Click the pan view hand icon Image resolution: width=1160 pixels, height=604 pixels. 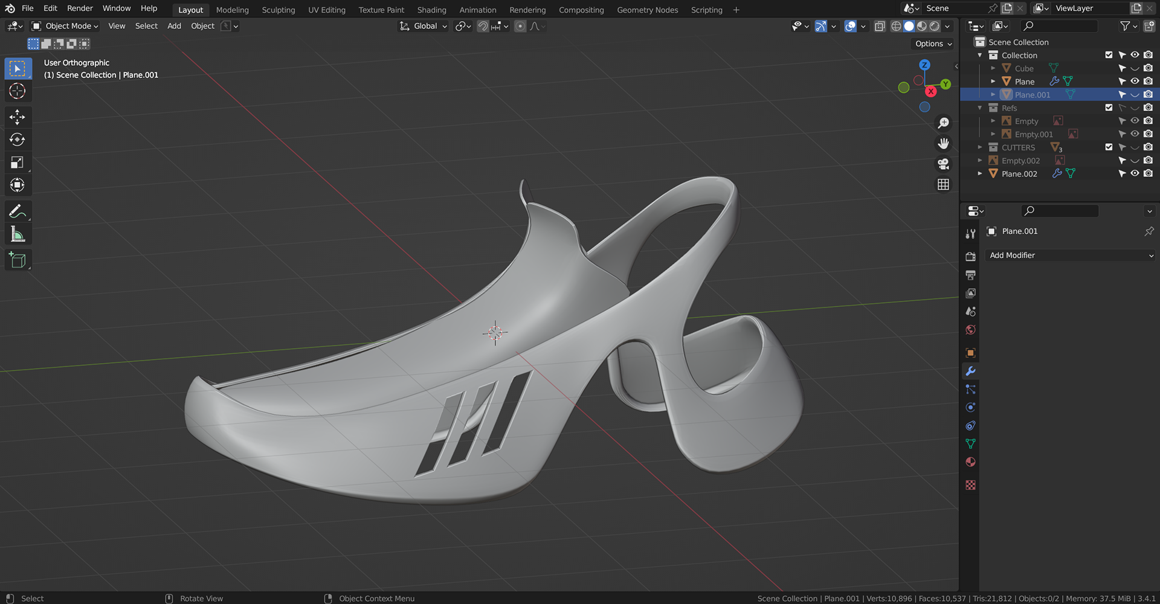943,143
